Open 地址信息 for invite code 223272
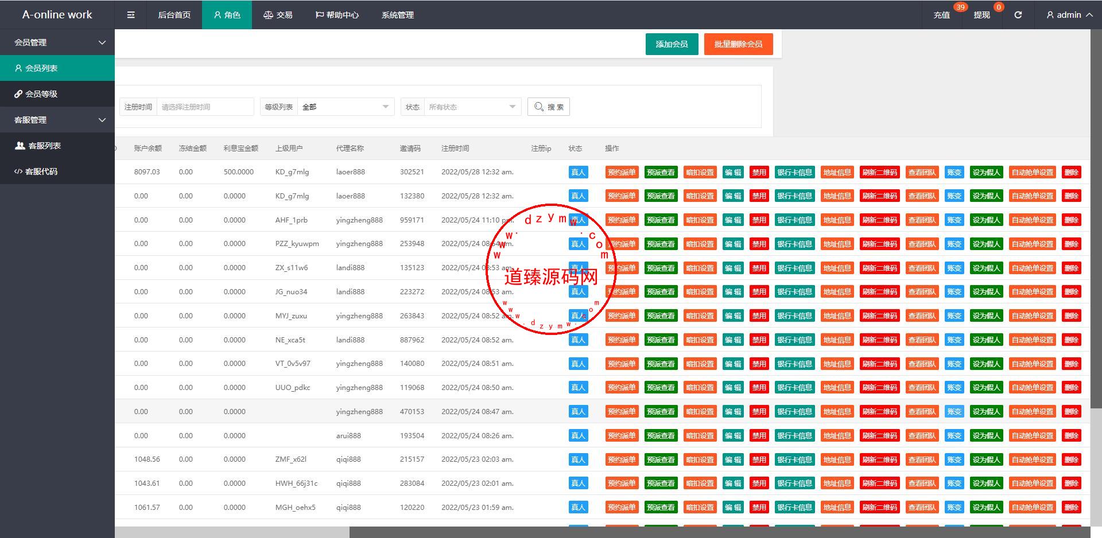This screenshot has height=538, width=1102. coord(837,292)
